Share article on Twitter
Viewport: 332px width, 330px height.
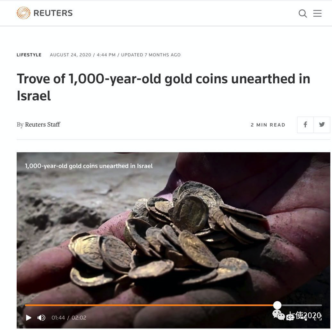[x=322, y=125]
